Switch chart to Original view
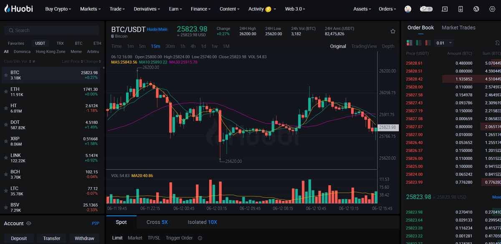The height and width of the screenshot is (244, 501). pos(338,46)
